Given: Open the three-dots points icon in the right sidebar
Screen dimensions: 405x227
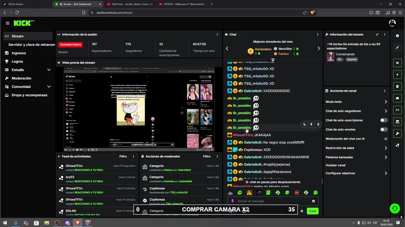Looking at the screenshot, I should [397, 145].
